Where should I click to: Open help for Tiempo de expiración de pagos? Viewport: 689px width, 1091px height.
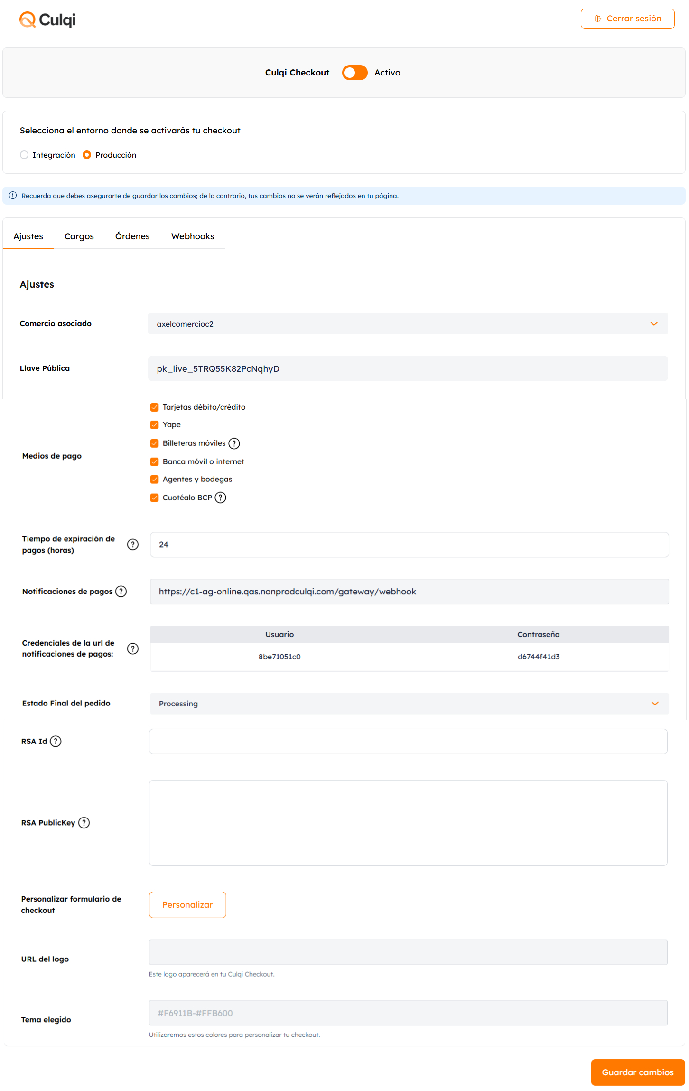[133, 545]
